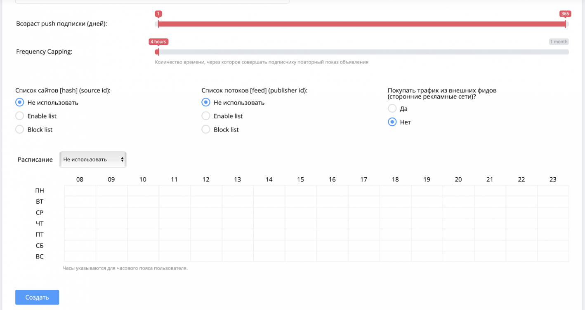Click the СР schedule cell under hour 14

click(269, 213)
